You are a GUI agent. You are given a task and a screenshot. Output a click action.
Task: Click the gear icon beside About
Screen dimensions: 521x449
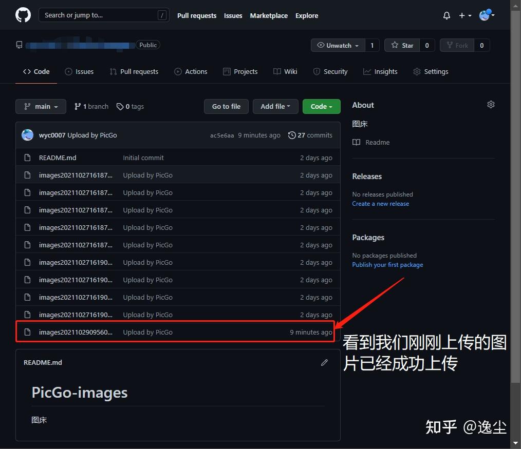coord(491,104)
